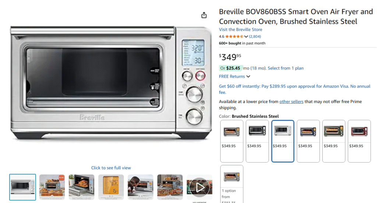Expand the FREE Returns chevron

249,76
